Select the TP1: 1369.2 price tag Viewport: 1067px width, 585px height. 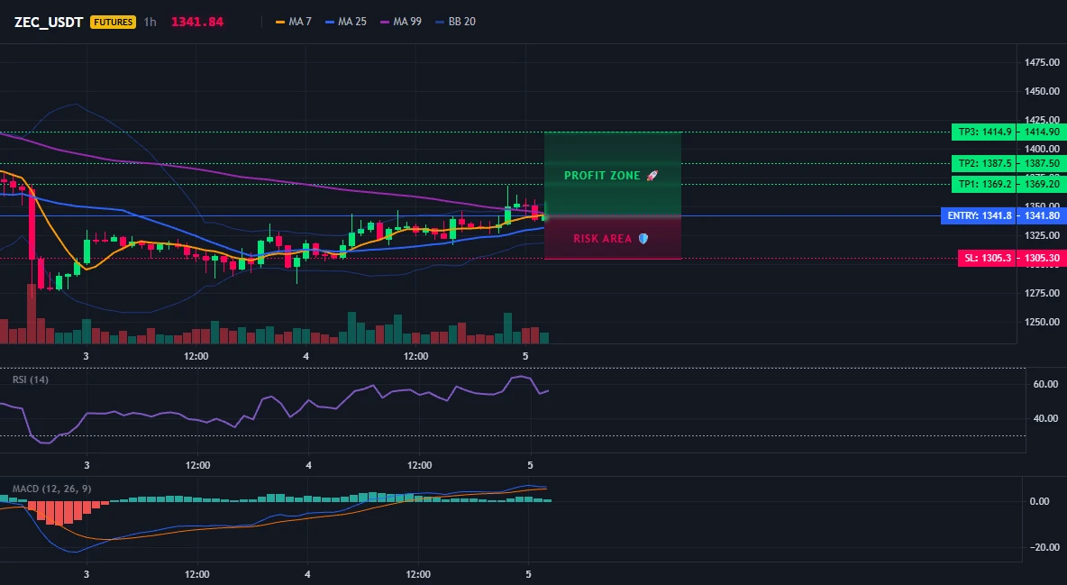(x=984, y=184)
